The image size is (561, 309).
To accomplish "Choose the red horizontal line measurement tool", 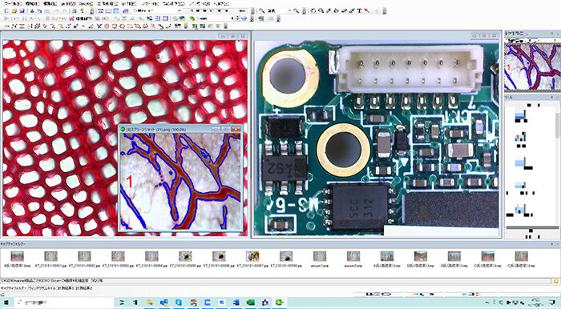I will click(6, 26).
